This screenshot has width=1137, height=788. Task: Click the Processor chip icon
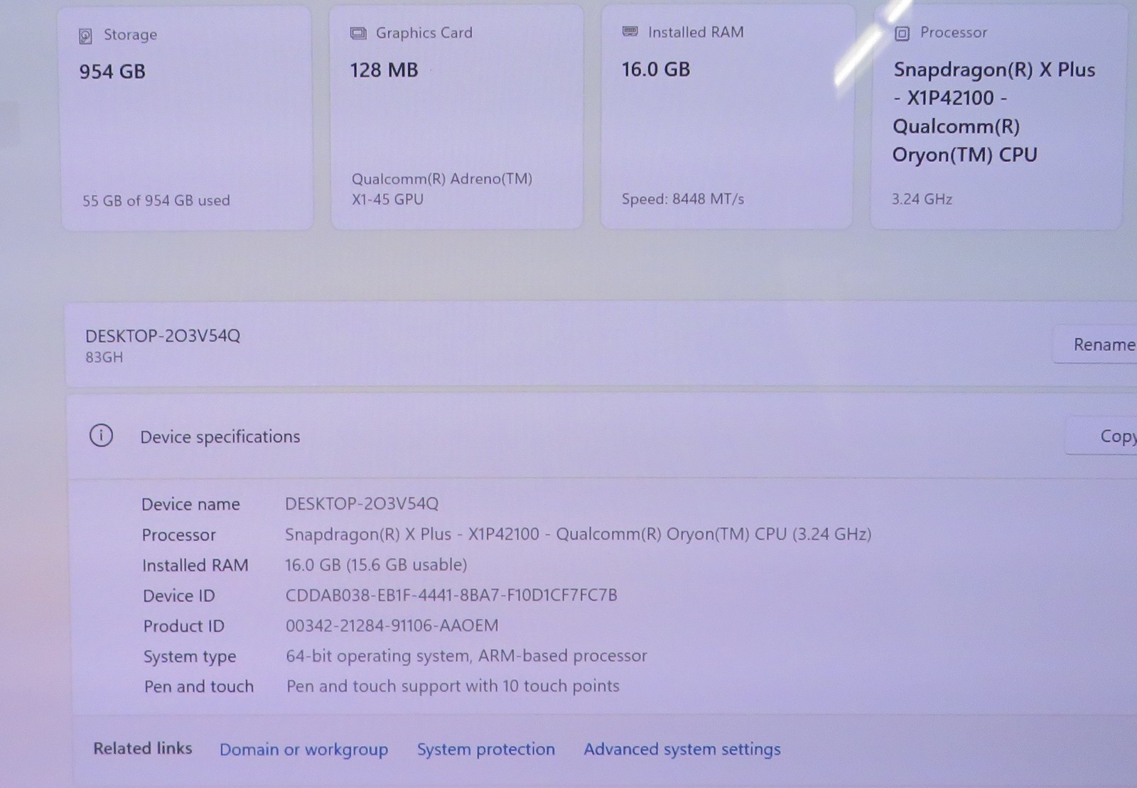tap(902, 33)
